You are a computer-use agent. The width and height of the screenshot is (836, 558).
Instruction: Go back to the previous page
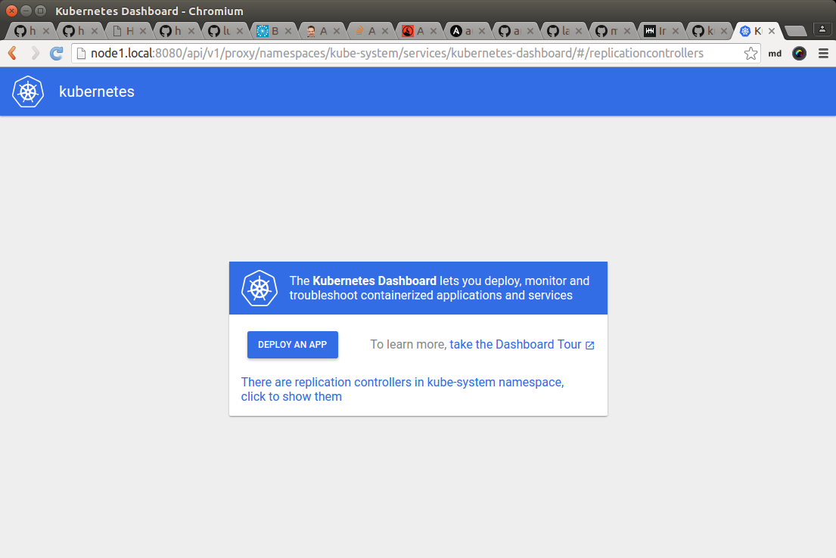(x=13, y=53)
